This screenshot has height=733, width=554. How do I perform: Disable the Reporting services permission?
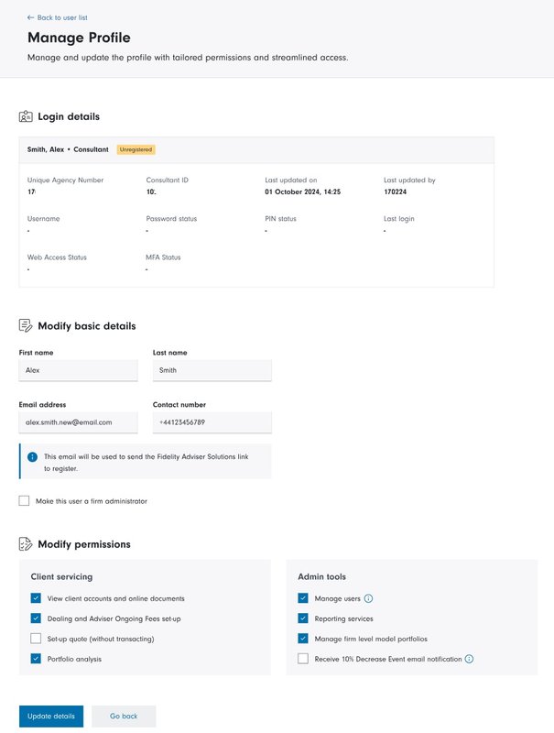tap(303, 618)
